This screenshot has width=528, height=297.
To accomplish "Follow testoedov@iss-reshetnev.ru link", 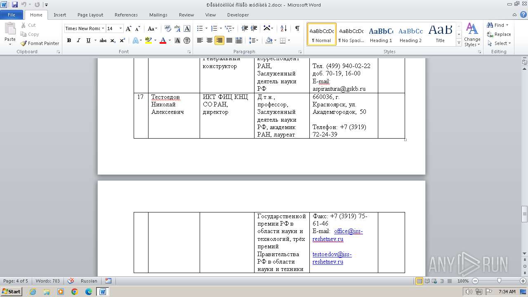I will pyautogui.click(x=332, y=258).
